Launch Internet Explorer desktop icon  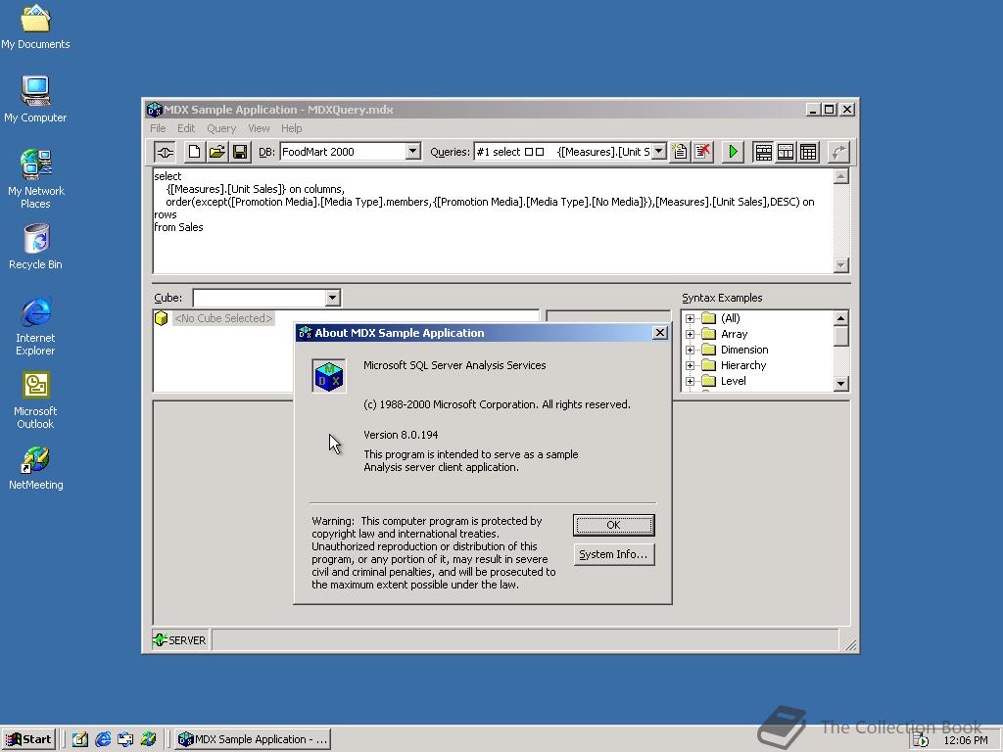click(x=35, y=326)
